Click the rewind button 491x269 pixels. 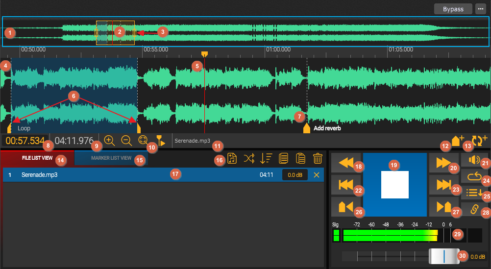[x=346, y=163]
